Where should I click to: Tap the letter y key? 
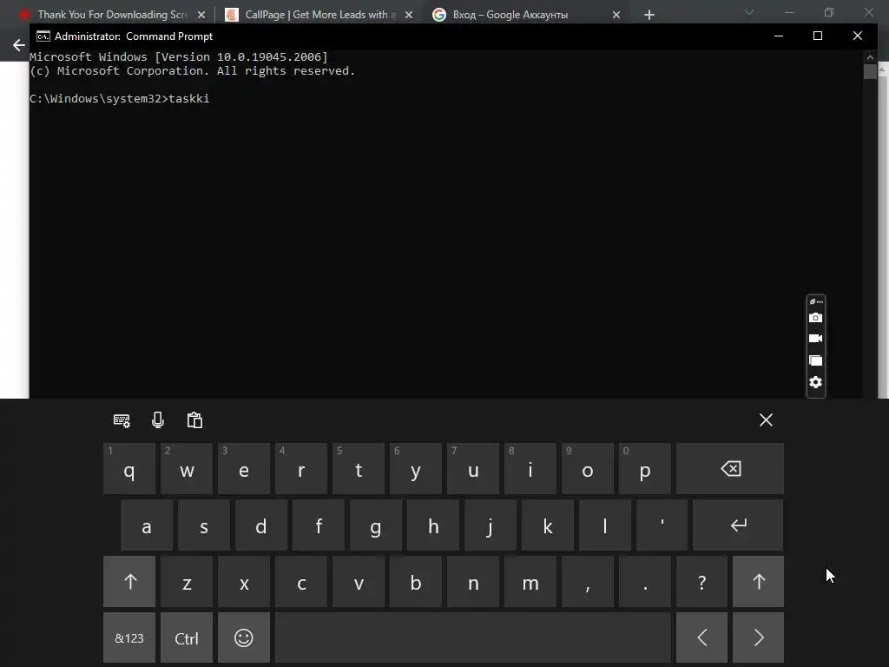[x=416, y=468]
